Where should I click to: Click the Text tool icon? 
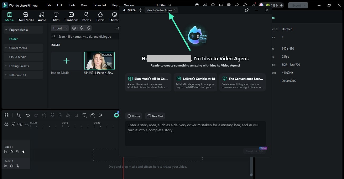coord(84,115)
